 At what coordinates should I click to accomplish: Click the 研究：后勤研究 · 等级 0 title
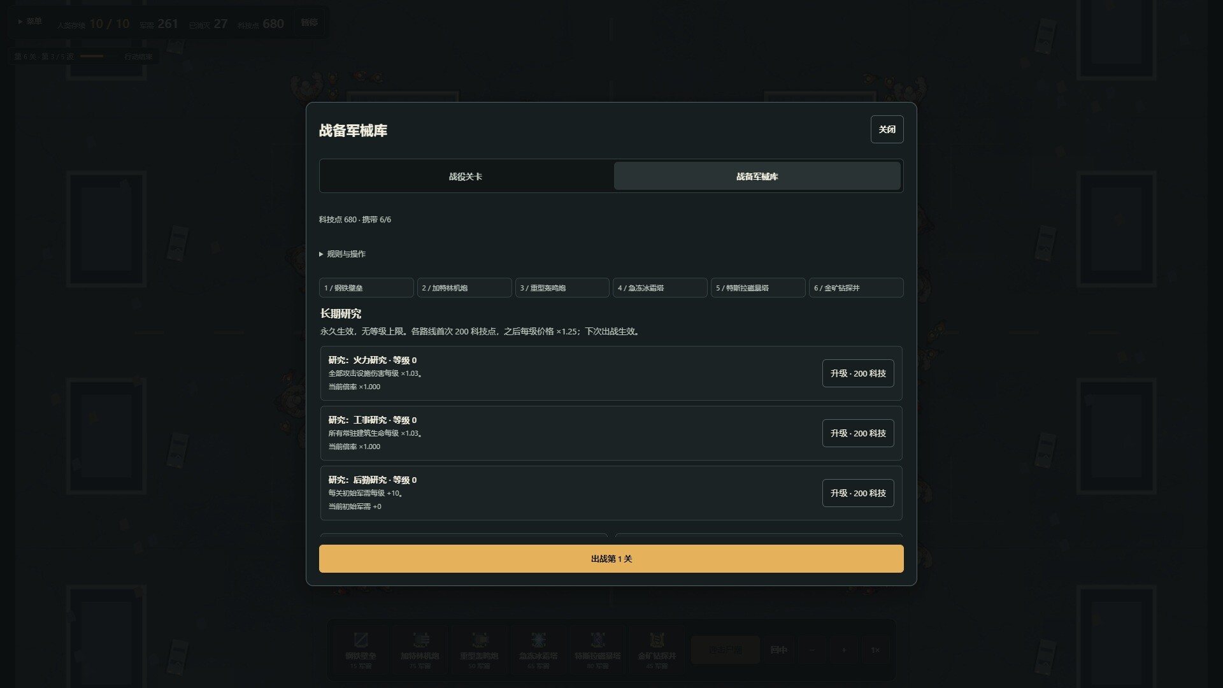tap(373, 480)
